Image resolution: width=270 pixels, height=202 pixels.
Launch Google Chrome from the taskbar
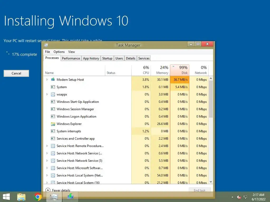click(x=38, y=197)
